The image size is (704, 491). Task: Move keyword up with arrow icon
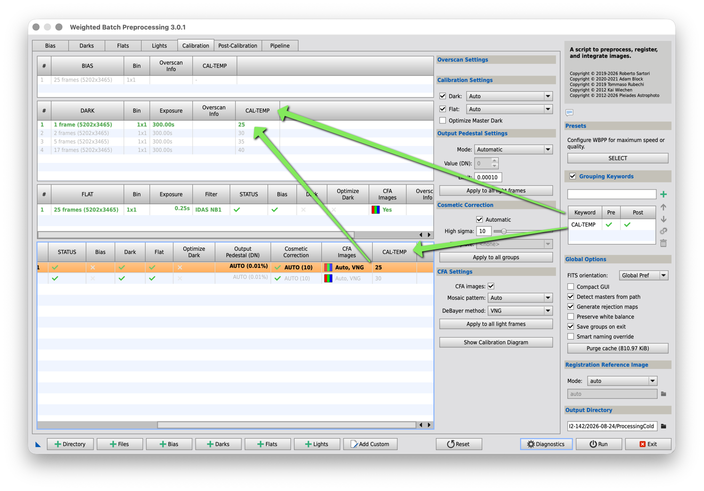663,207
